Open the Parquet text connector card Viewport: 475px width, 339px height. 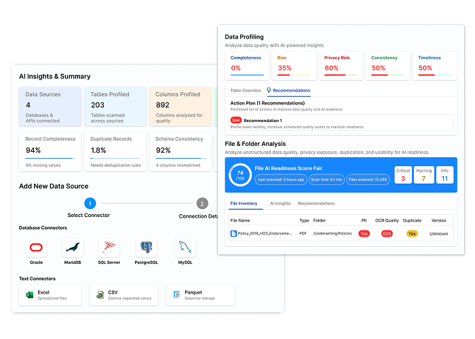(x=201, y=295)
